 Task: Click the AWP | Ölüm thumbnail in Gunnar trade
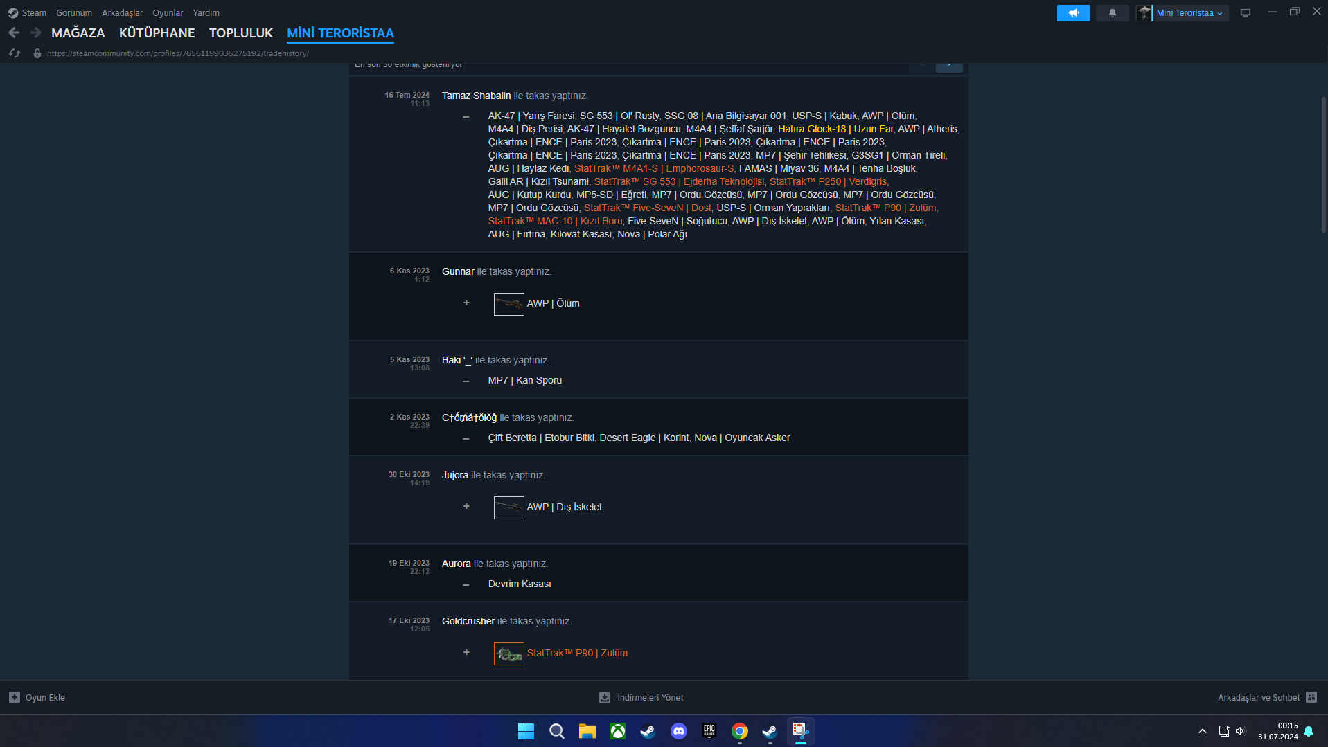click(x=509, y=304)
